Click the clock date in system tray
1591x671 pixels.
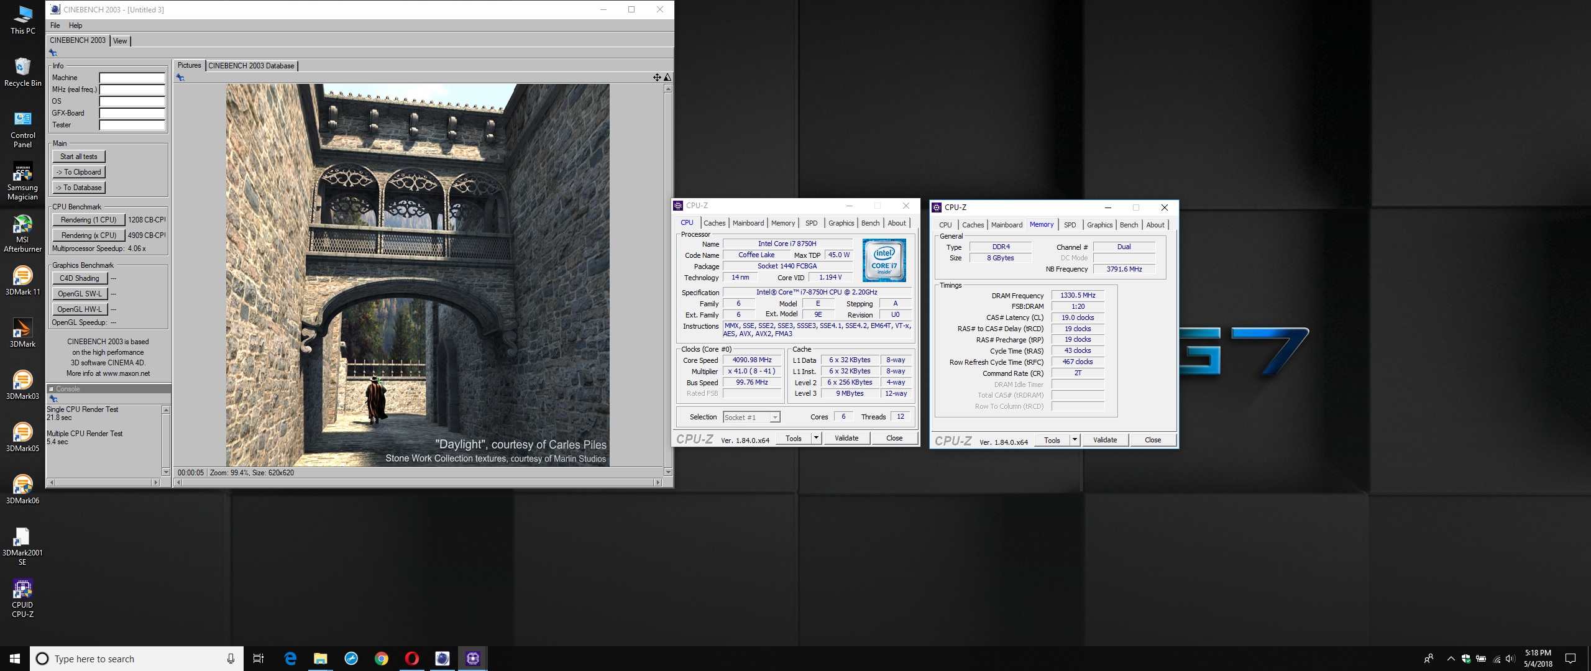coord(1538,659)
